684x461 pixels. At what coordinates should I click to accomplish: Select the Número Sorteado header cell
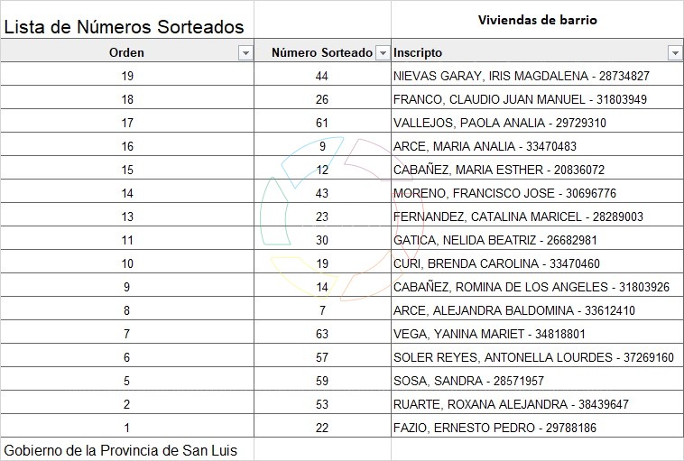tap(321, 53)
